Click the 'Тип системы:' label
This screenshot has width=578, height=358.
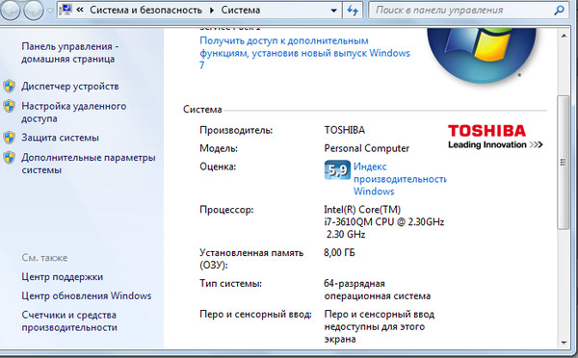[x=231, y=284]
